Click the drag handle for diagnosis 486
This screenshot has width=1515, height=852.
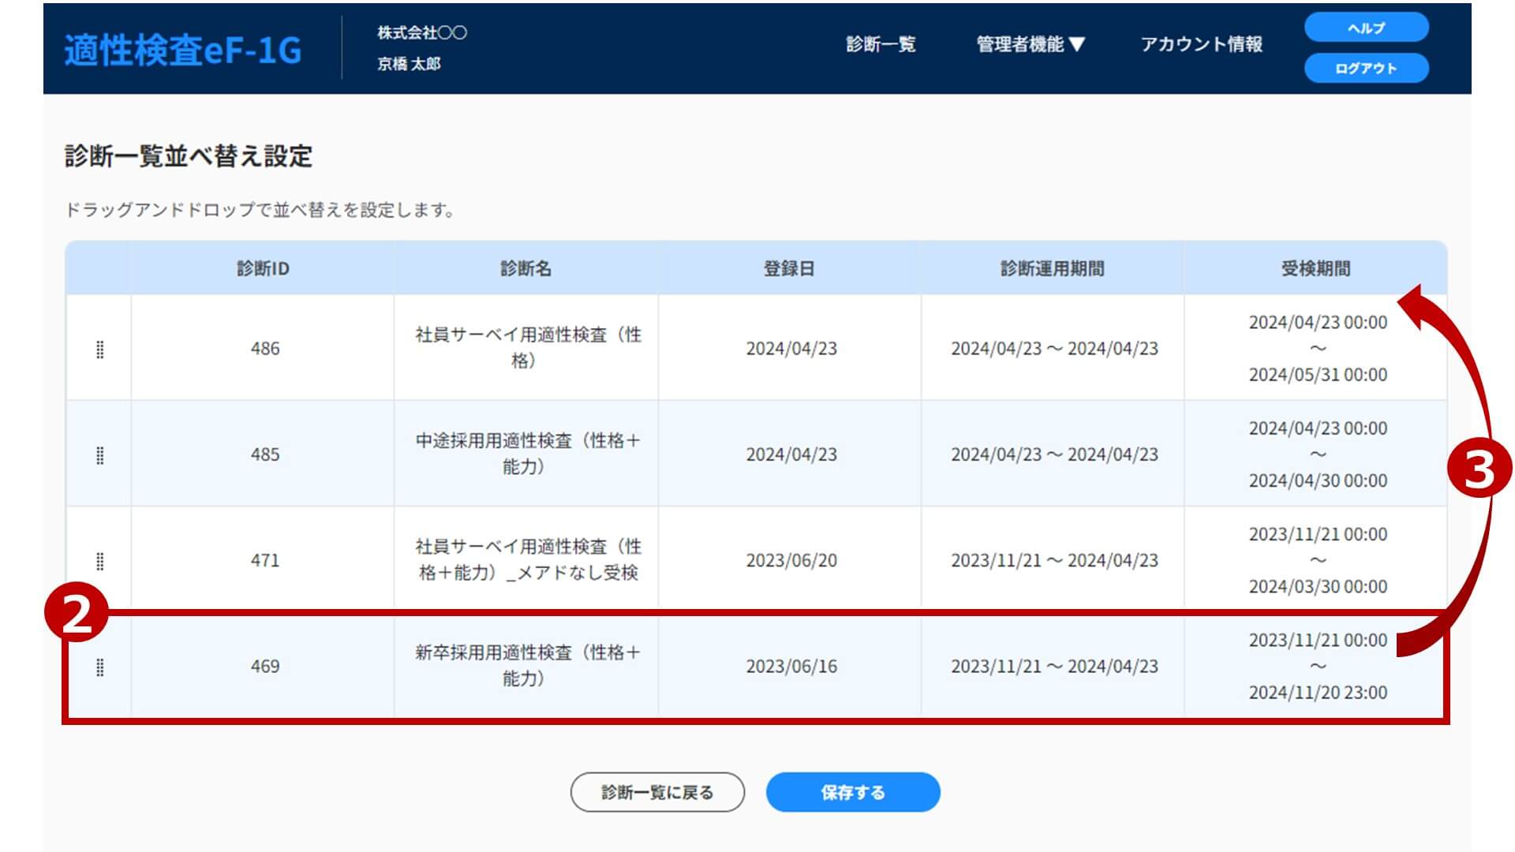(x=99, y=349)
